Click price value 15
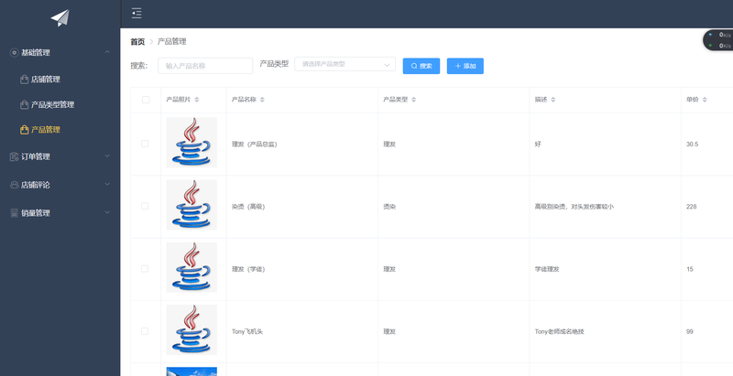Image resolution: width=733 pixels, height=376 pixels. tap(690, 269)
